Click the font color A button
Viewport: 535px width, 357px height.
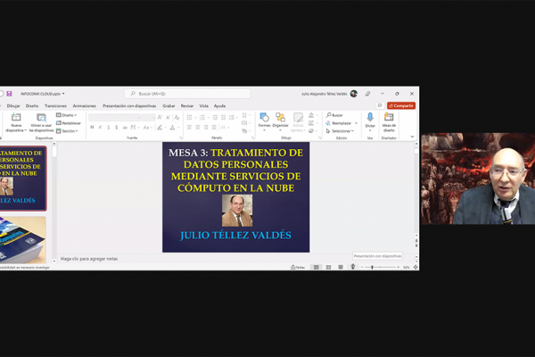[173, 128]
